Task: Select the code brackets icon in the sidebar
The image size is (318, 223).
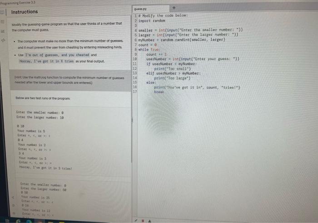Action: coord(3,40)
